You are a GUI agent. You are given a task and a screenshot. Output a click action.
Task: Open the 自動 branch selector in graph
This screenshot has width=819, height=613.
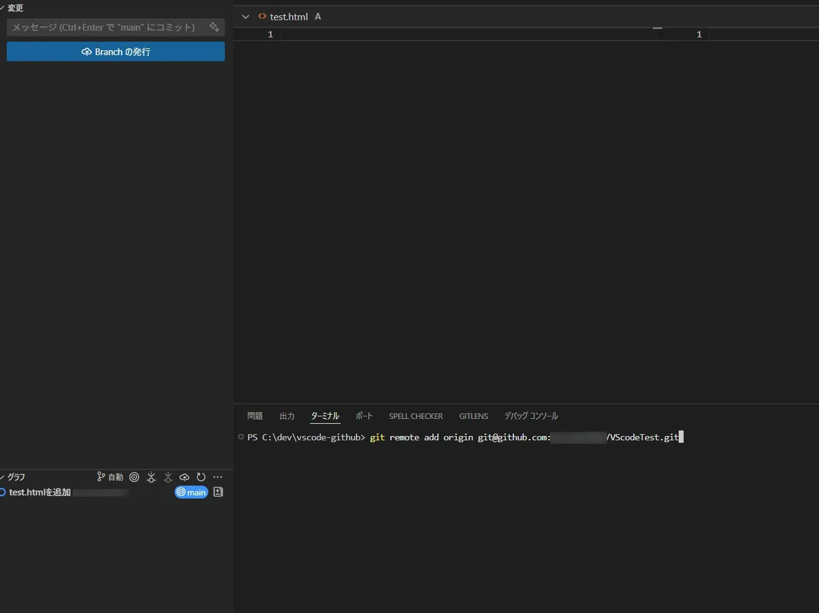(x=110, y=477)
